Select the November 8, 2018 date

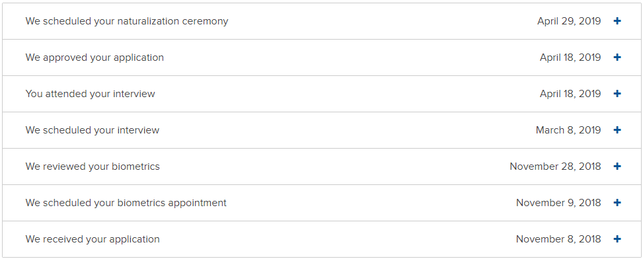558,239
